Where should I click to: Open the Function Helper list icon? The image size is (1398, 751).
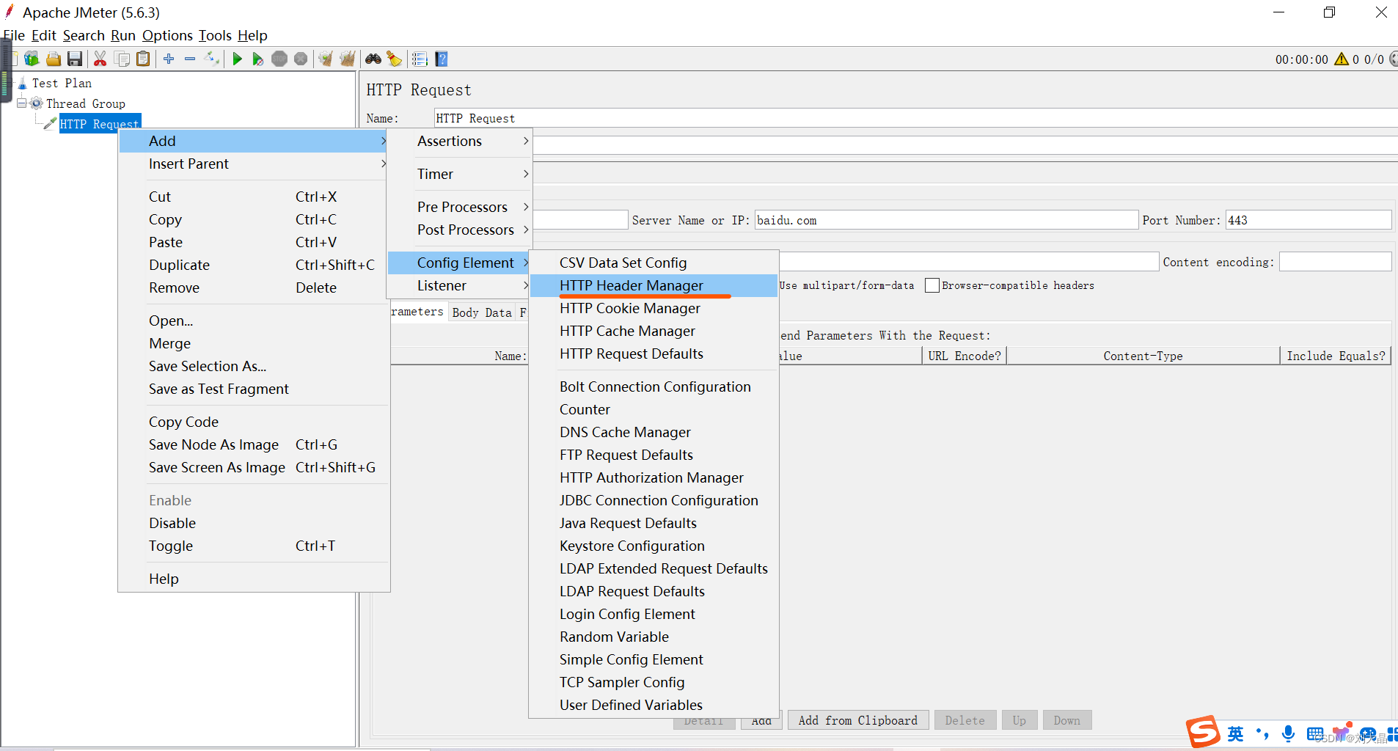click(x=420, y=59)
